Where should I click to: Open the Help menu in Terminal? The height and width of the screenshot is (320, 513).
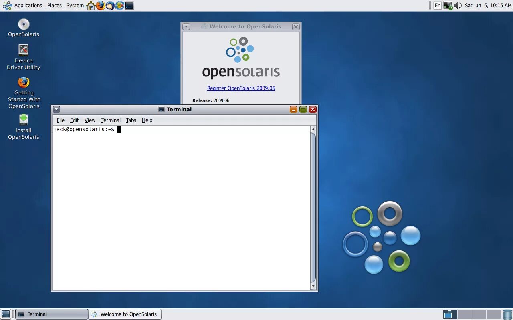(x=147, y=120)
